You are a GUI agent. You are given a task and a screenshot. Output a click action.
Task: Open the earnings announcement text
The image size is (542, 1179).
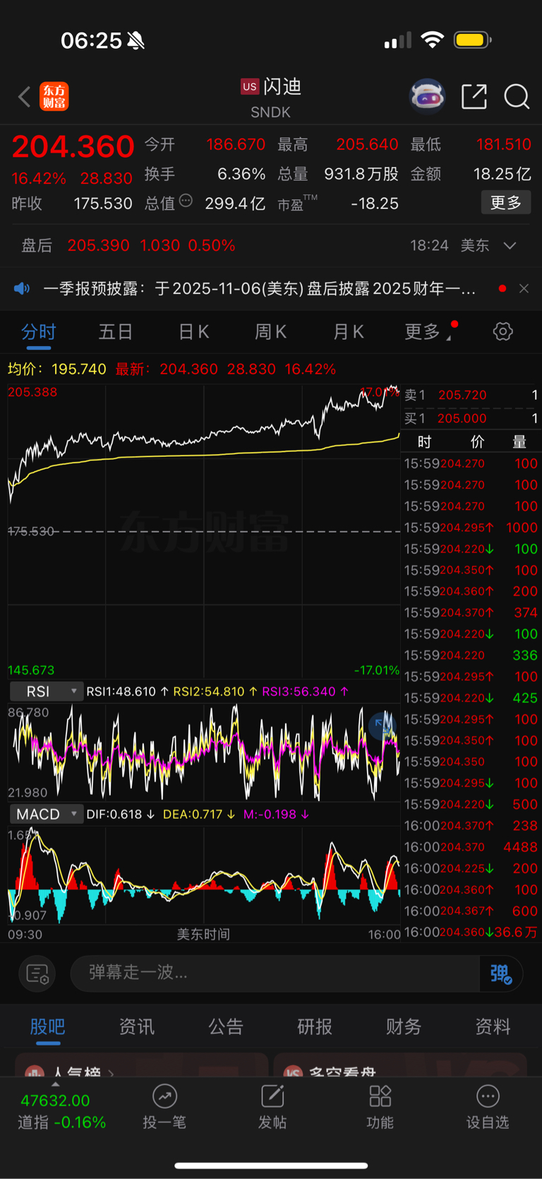[259, 288]
